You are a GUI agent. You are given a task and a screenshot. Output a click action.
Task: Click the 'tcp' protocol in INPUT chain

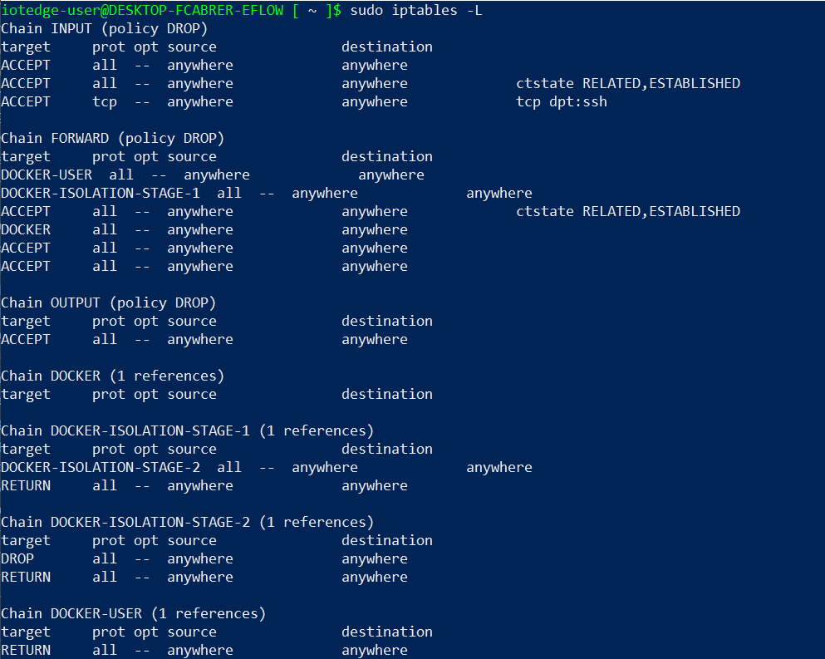(105, 101)
